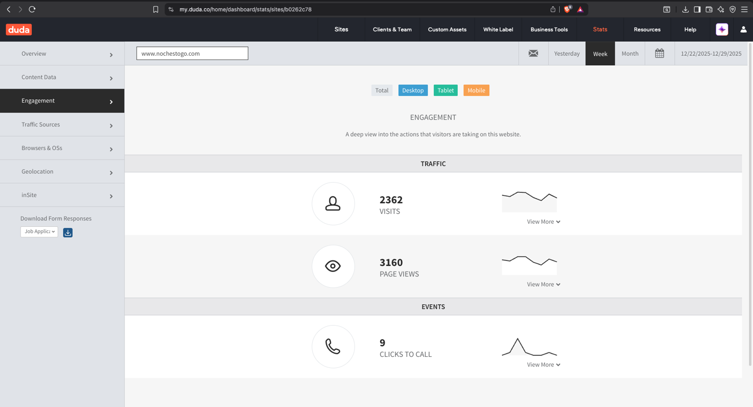
Task: Open the Job Application form dropdown
Action: click(39, 232)
